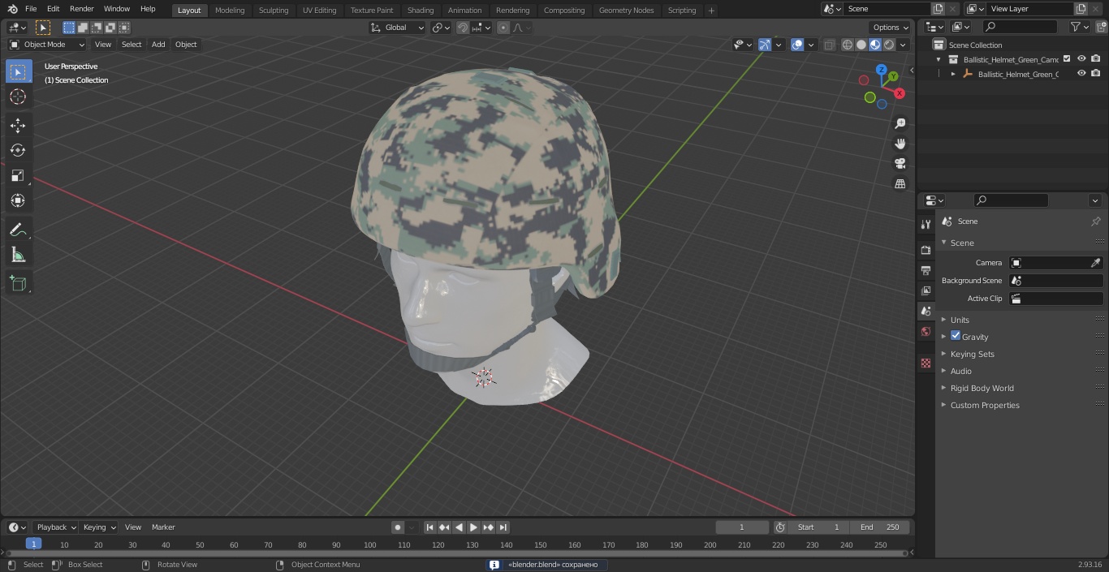This screenshot has width=1109, height=572.
Task: Switch perspective/orthographic with grid icon
Action: (x=900, y=184)
